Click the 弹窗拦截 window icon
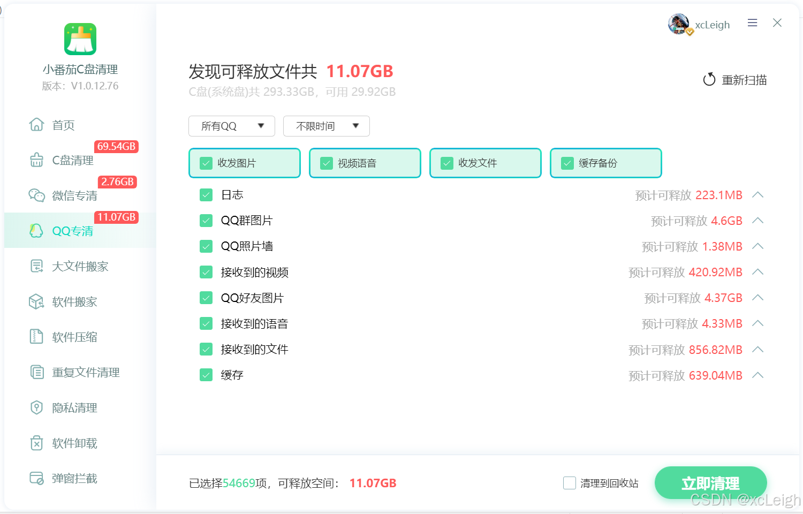 pyautogui.click(x=36, y=478)
